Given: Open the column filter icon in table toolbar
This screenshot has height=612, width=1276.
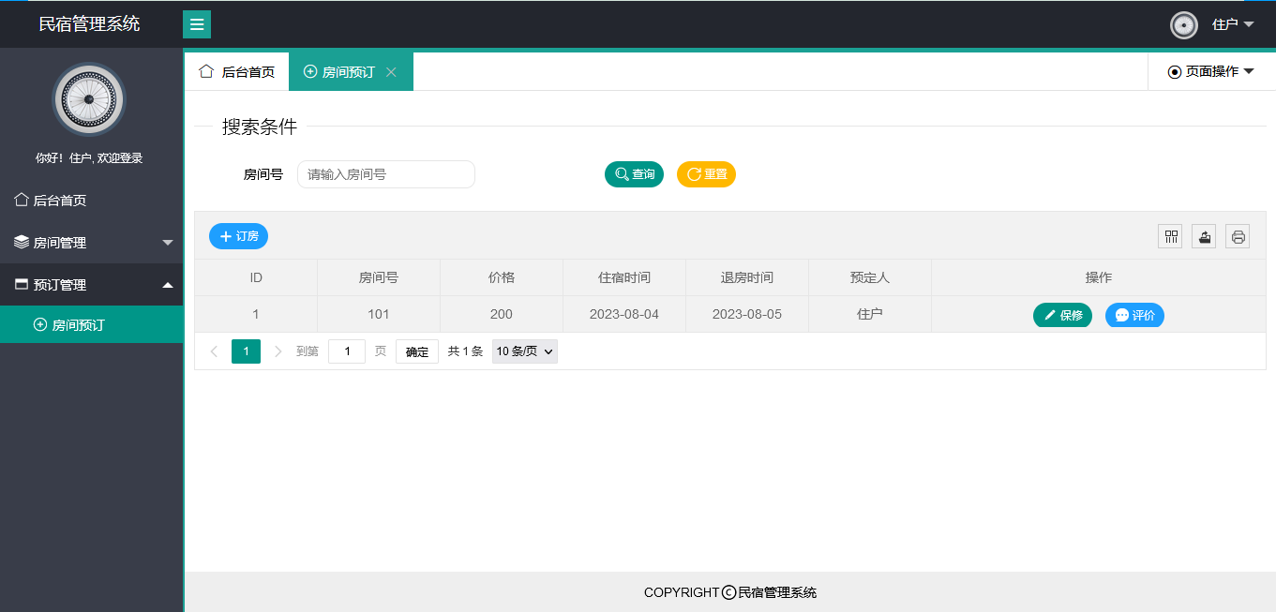Looking at the screenshot, I should (1170, 236).
